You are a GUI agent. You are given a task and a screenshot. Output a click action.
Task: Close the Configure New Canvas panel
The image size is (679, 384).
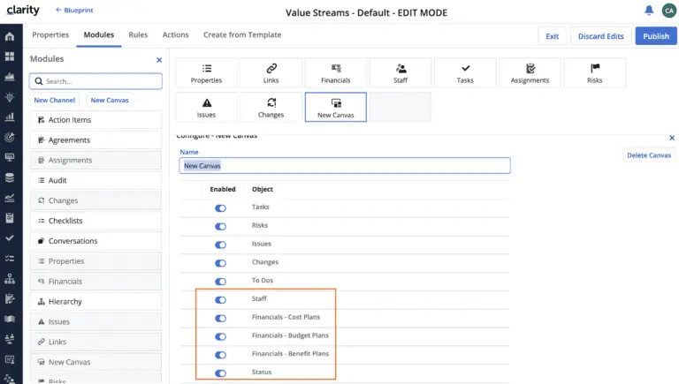coord(672,138)
